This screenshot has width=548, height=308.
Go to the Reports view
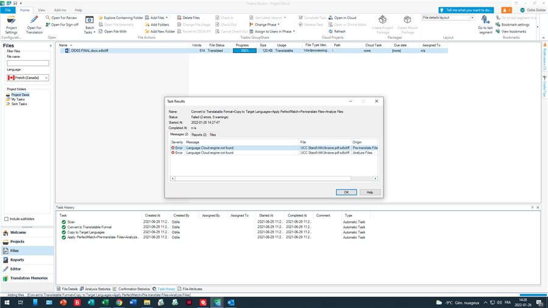click(x=27, y=260)
